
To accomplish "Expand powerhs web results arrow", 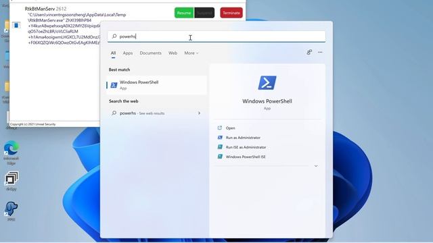I will coord(199,113).
